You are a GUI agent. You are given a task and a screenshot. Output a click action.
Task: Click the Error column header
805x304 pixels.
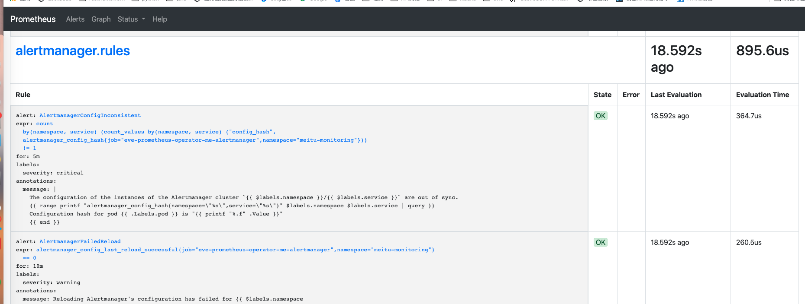pyautogui.click(x=630, y=95)
